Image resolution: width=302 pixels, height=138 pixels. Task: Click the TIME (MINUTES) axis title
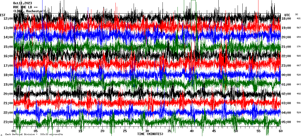[150, 134]
